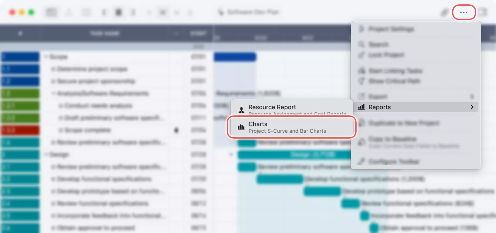Expand the Export submenu arrow
The width and height of the screenshot is (496, 233).
(x=472, y=97)
